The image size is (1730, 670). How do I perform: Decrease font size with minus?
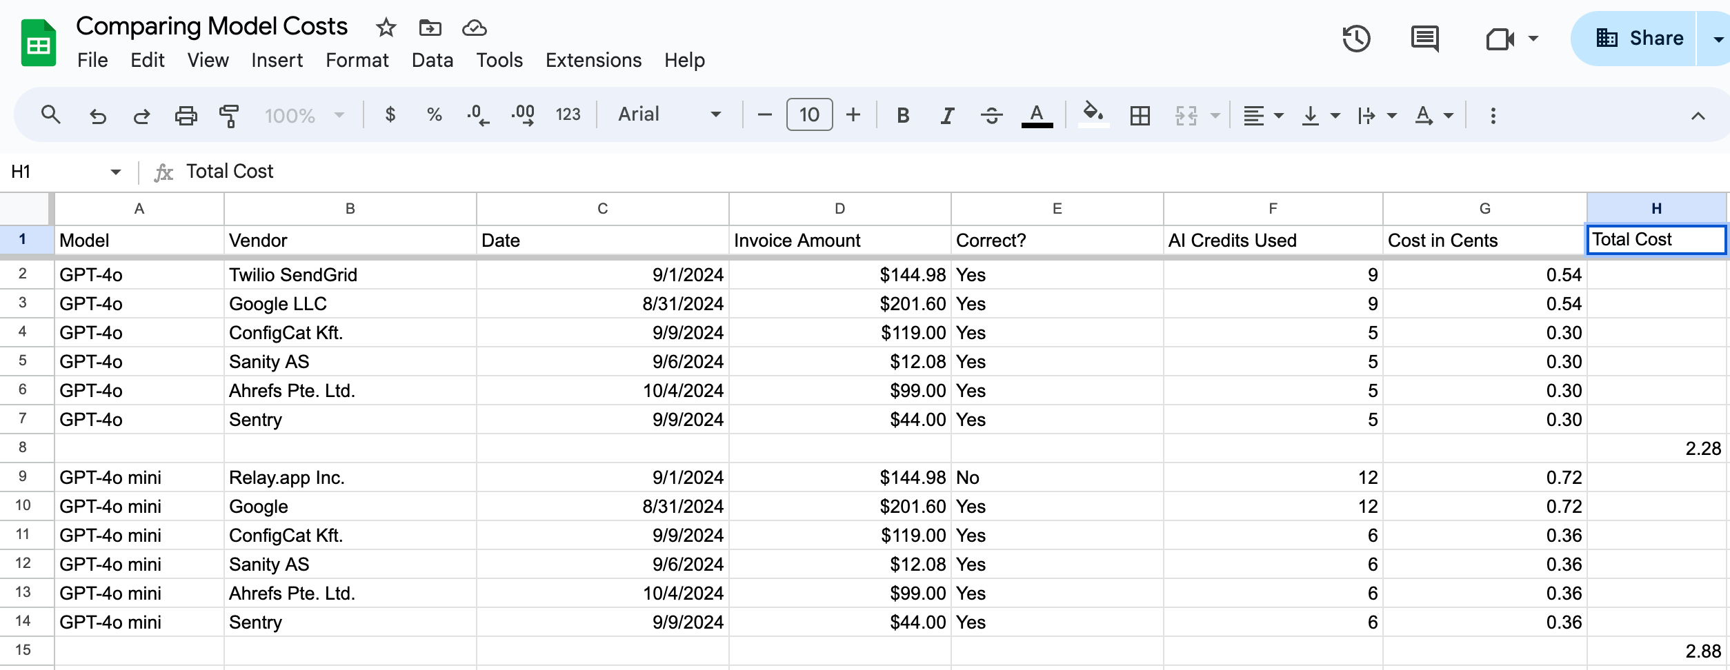tap(764, 115)
